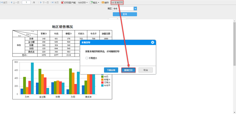Go to first page (首页)
This screenshot has width=236, height=114.
4,3
